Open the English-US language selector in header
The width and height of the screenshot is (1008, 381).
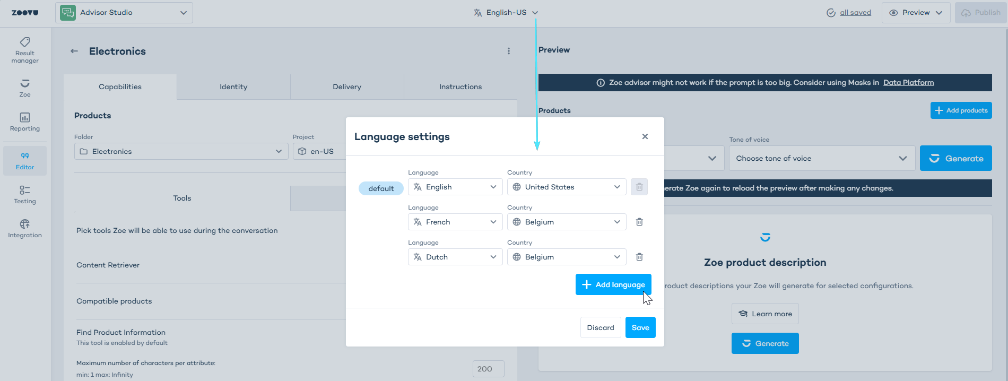tap(506, 13)
